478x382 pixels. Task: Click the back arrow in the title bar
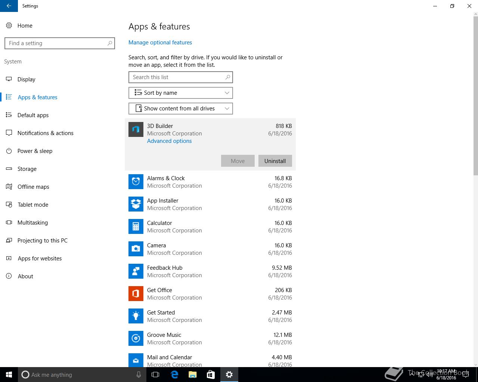[9, 6]
